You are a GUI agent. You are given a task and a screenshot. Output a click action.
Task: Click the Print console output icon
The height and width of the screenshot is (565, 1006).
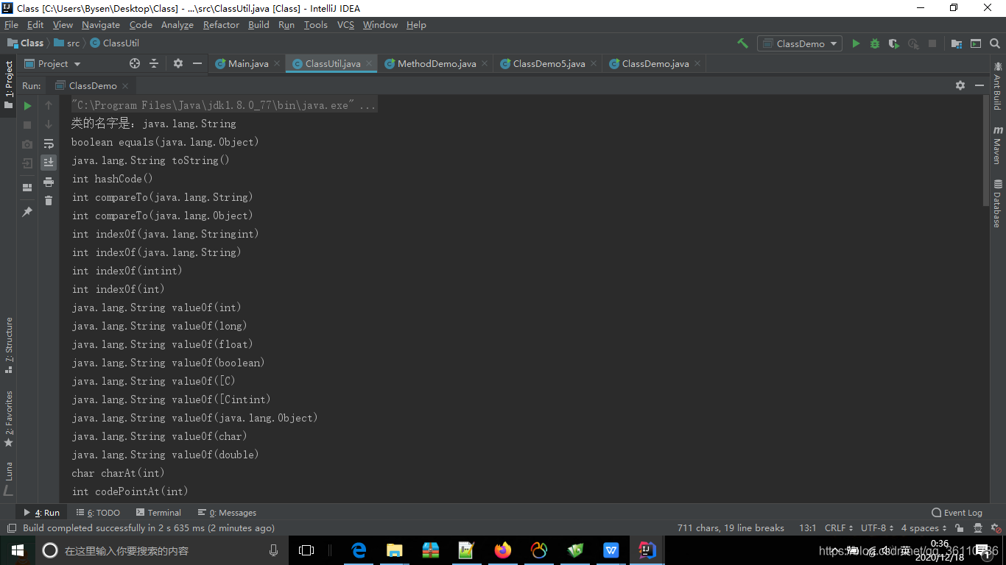(x=49, y=182)
